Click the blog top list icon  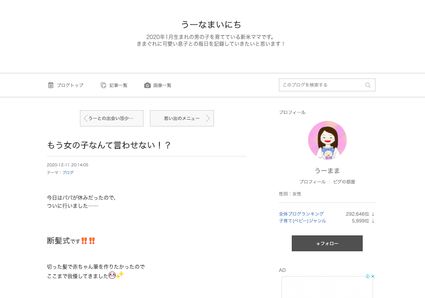[x=51, y=85]
